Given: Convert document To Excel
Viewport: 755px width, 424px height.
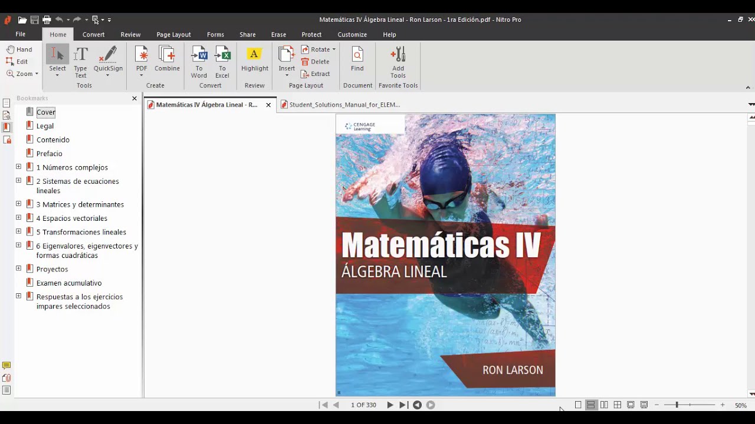Looking at the screenshot, I should coord(222,61).
